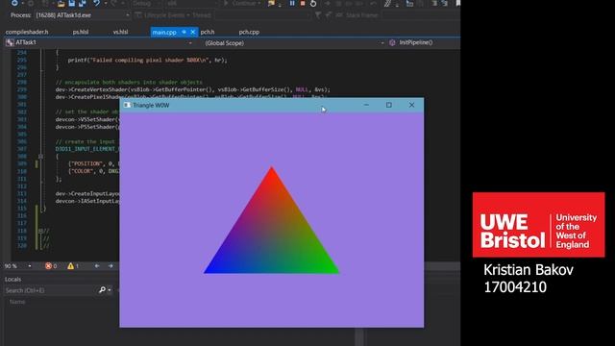Screen dimensions: 615x346
Task: Click the Triangle WOW window app icon
Action: point(127,105)
